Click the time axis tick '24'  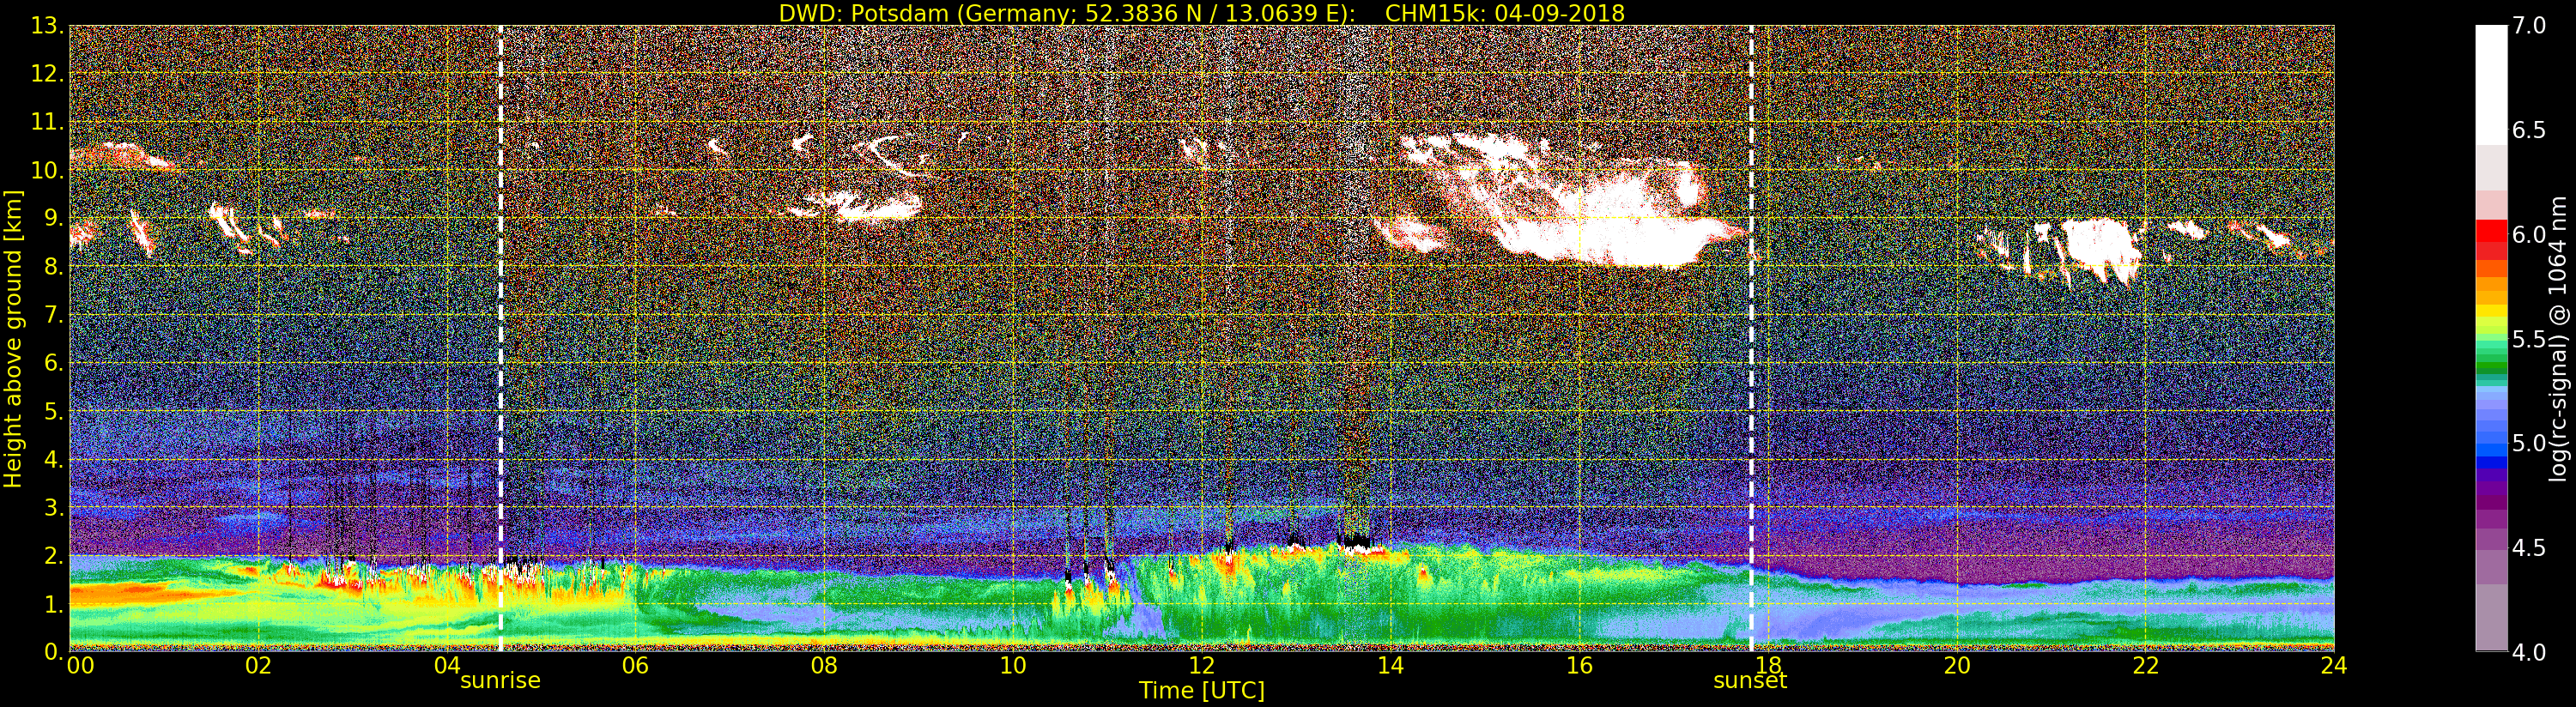[2334, 666]
